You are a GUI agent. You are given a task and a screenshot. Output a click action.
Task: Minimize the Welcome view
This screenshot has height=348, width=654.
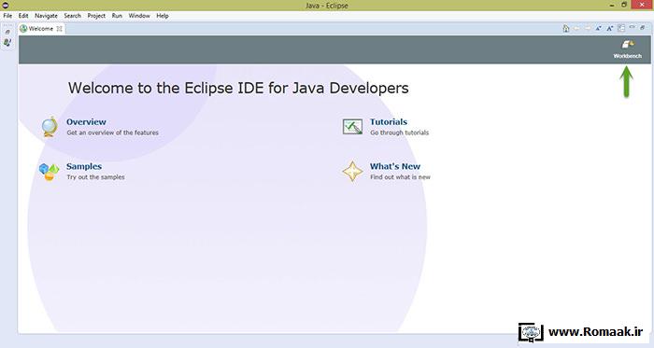pyautogui.click(x=632, y=27)
